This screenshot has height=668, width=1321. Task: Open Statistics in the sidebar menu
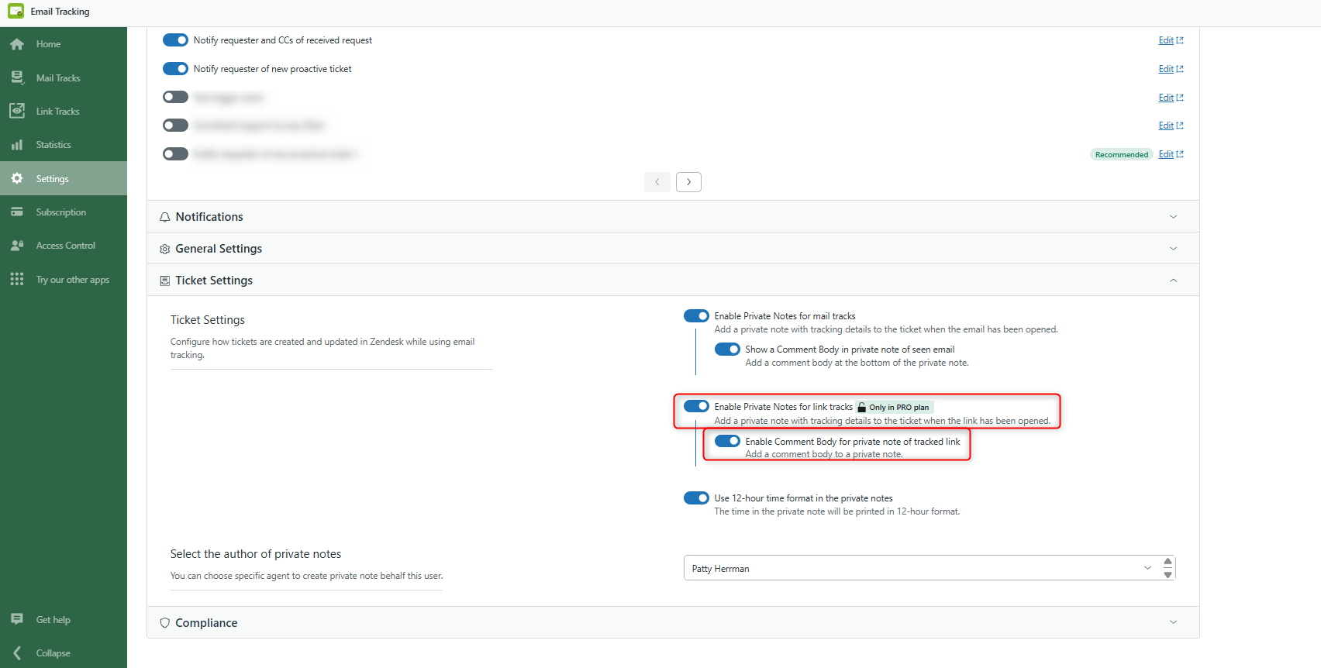pos(64,145)
